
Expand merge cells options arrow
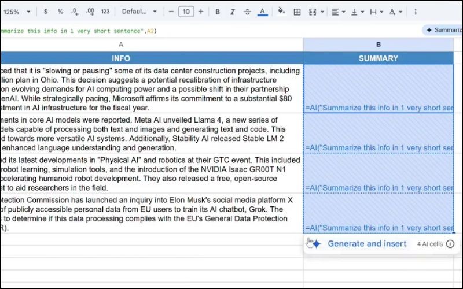click(x=322, y=12)
